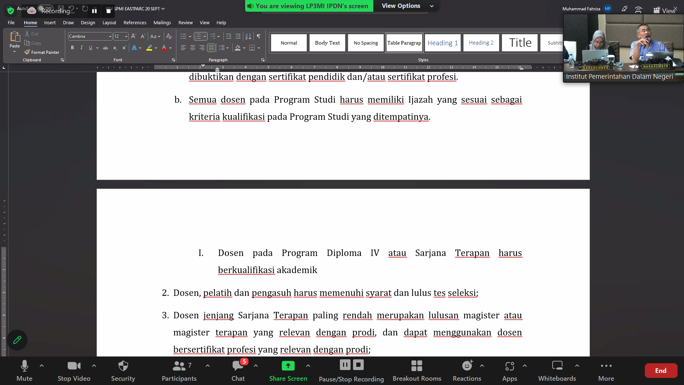Stop the Zoom recording in bottom toolbar

coord(358,365)
